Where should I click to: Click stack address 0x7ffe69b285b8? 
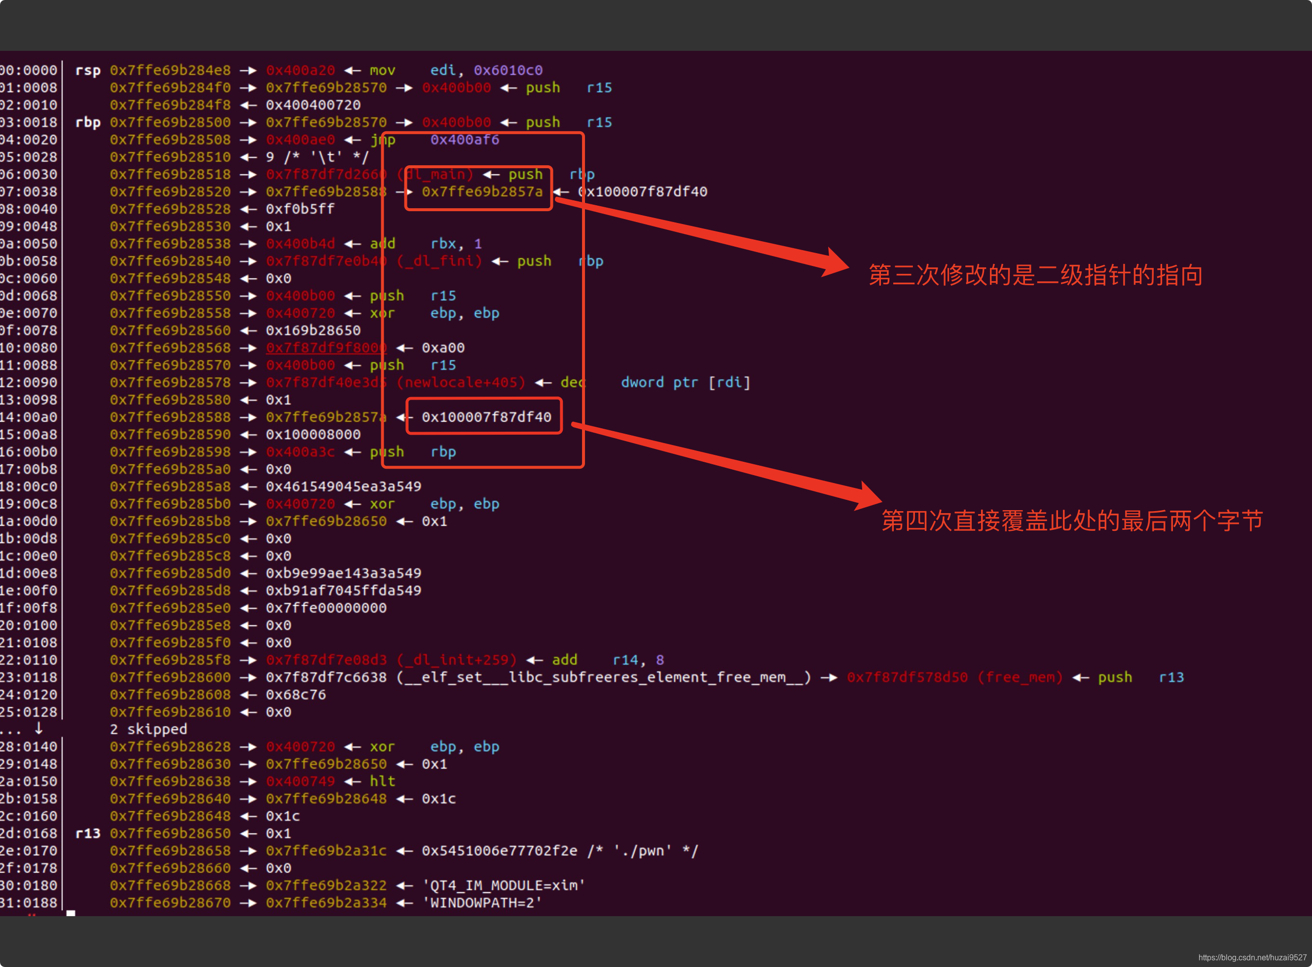tap(170, 521)
